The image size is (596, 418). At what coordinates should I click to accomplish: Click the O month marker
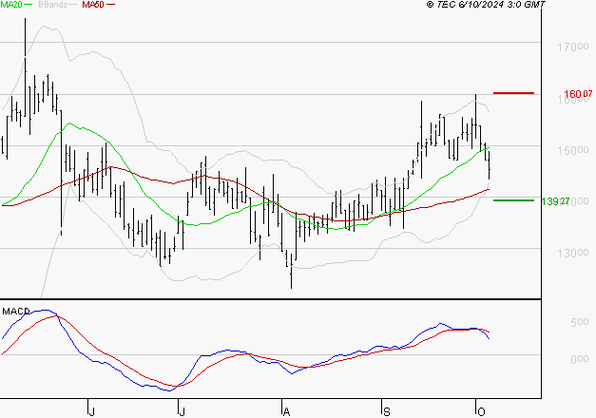(x=481, y=412)
